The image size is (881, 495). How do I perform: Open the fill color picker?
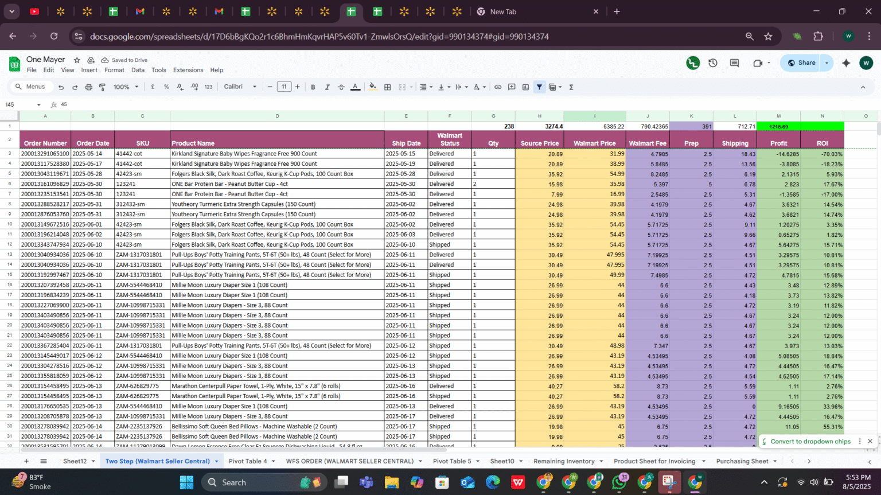point(373,87)
